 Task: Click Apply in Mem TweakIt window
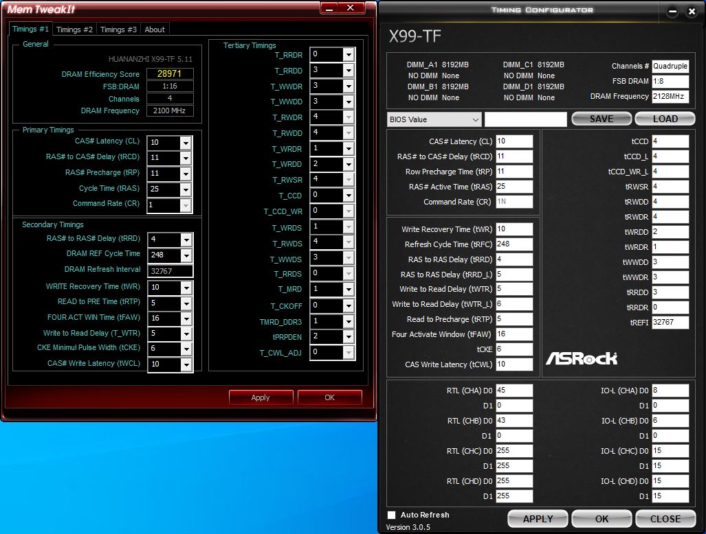click(261, 397)
